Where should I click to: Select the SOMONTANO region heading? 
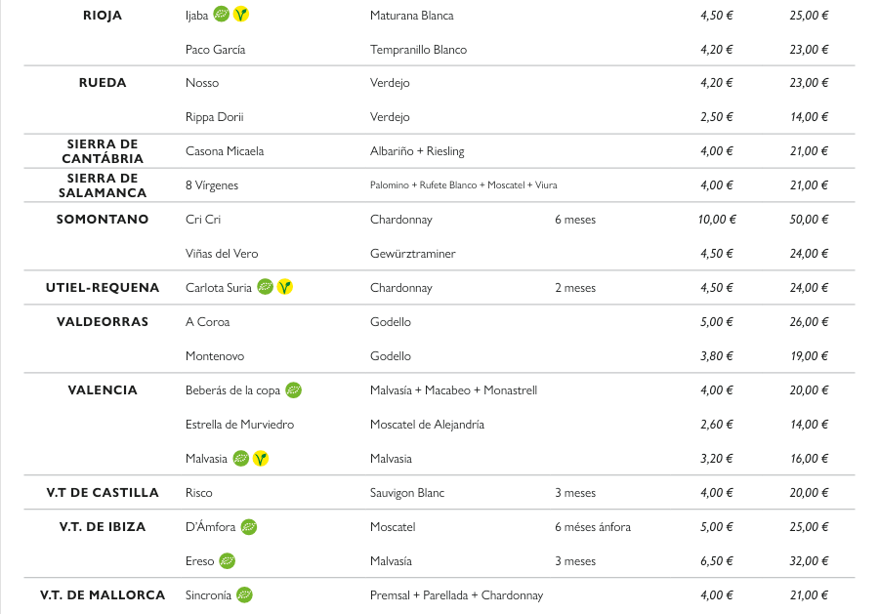pos(103,220)
